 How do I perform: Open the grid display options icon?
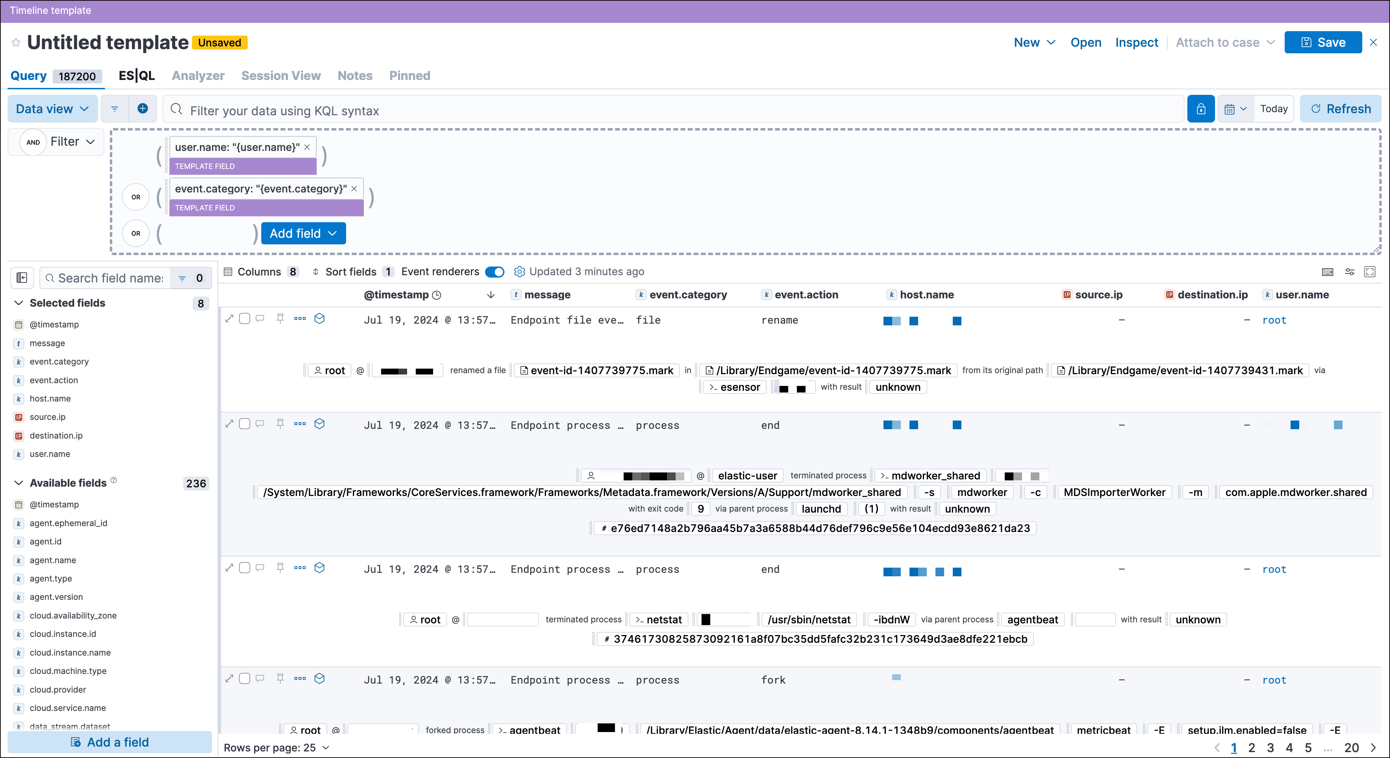(x=1349, y=272)
